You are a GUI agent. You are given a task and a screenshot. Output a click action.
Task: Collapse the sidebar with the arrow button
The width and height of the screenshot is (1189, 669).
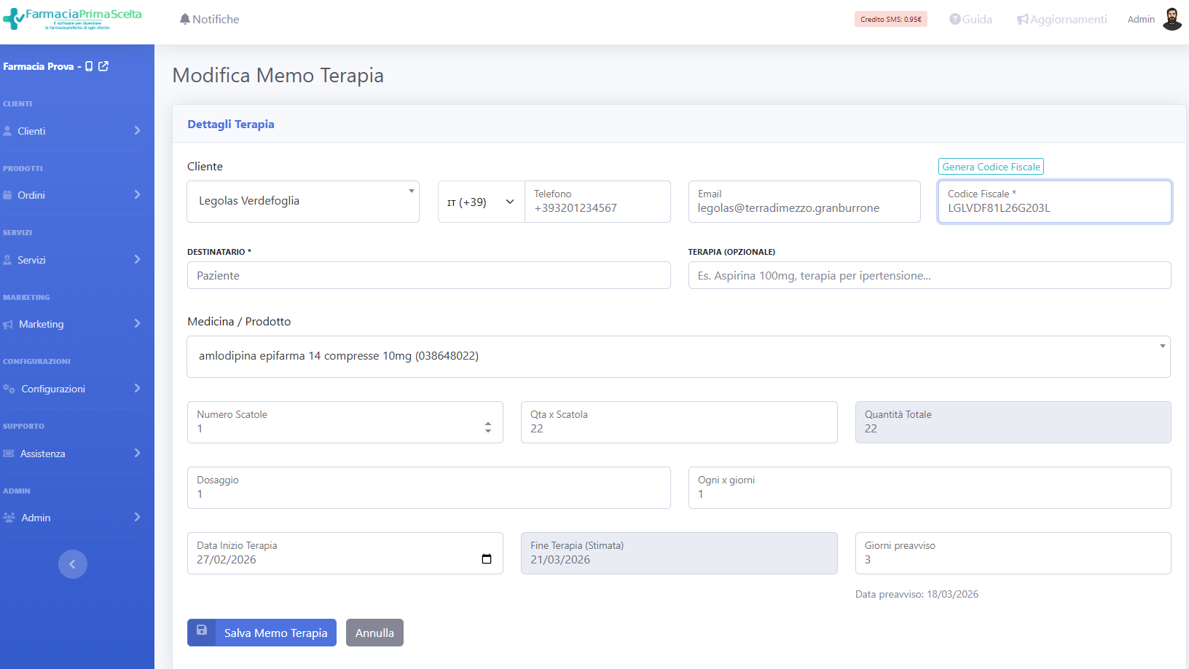pyautogui.click(x=73, y=564)
